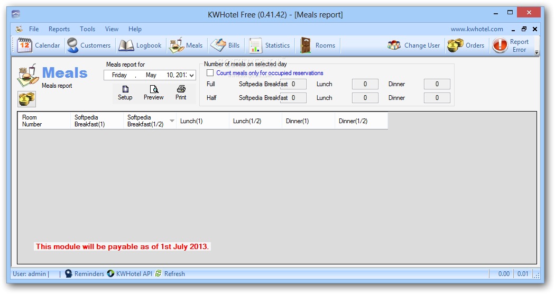Open the Tools menu
The height and width of the screenshot is (294, 555).
coord(87,29)
